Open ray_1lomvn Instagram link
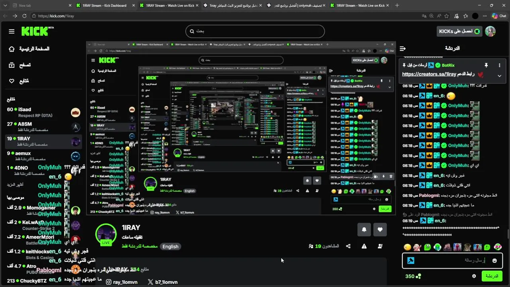The image size is (510, 287). [122, 282]
